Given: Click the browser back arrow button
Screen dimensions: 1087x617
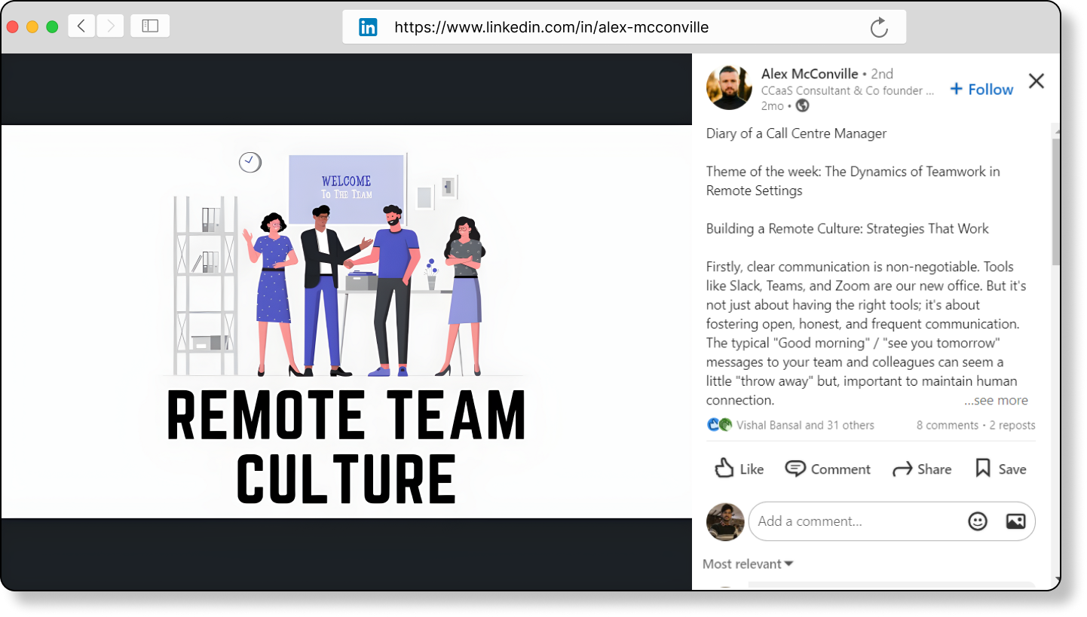Looking at the screenshot, I should (x=81, y=26).
